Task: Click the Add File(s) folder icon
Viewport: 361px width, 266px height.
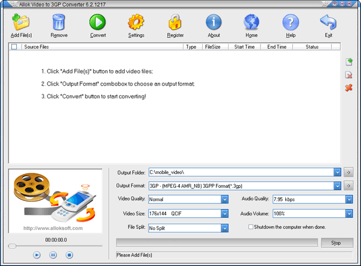Action: pos(20,22)
